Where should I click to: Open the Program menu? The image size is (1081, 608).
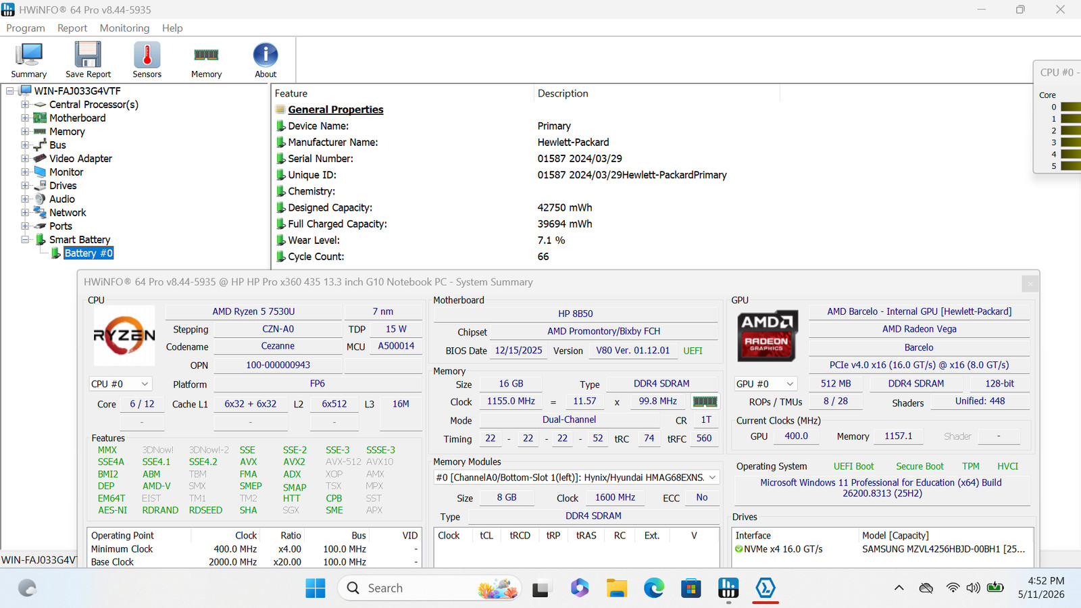26,28
